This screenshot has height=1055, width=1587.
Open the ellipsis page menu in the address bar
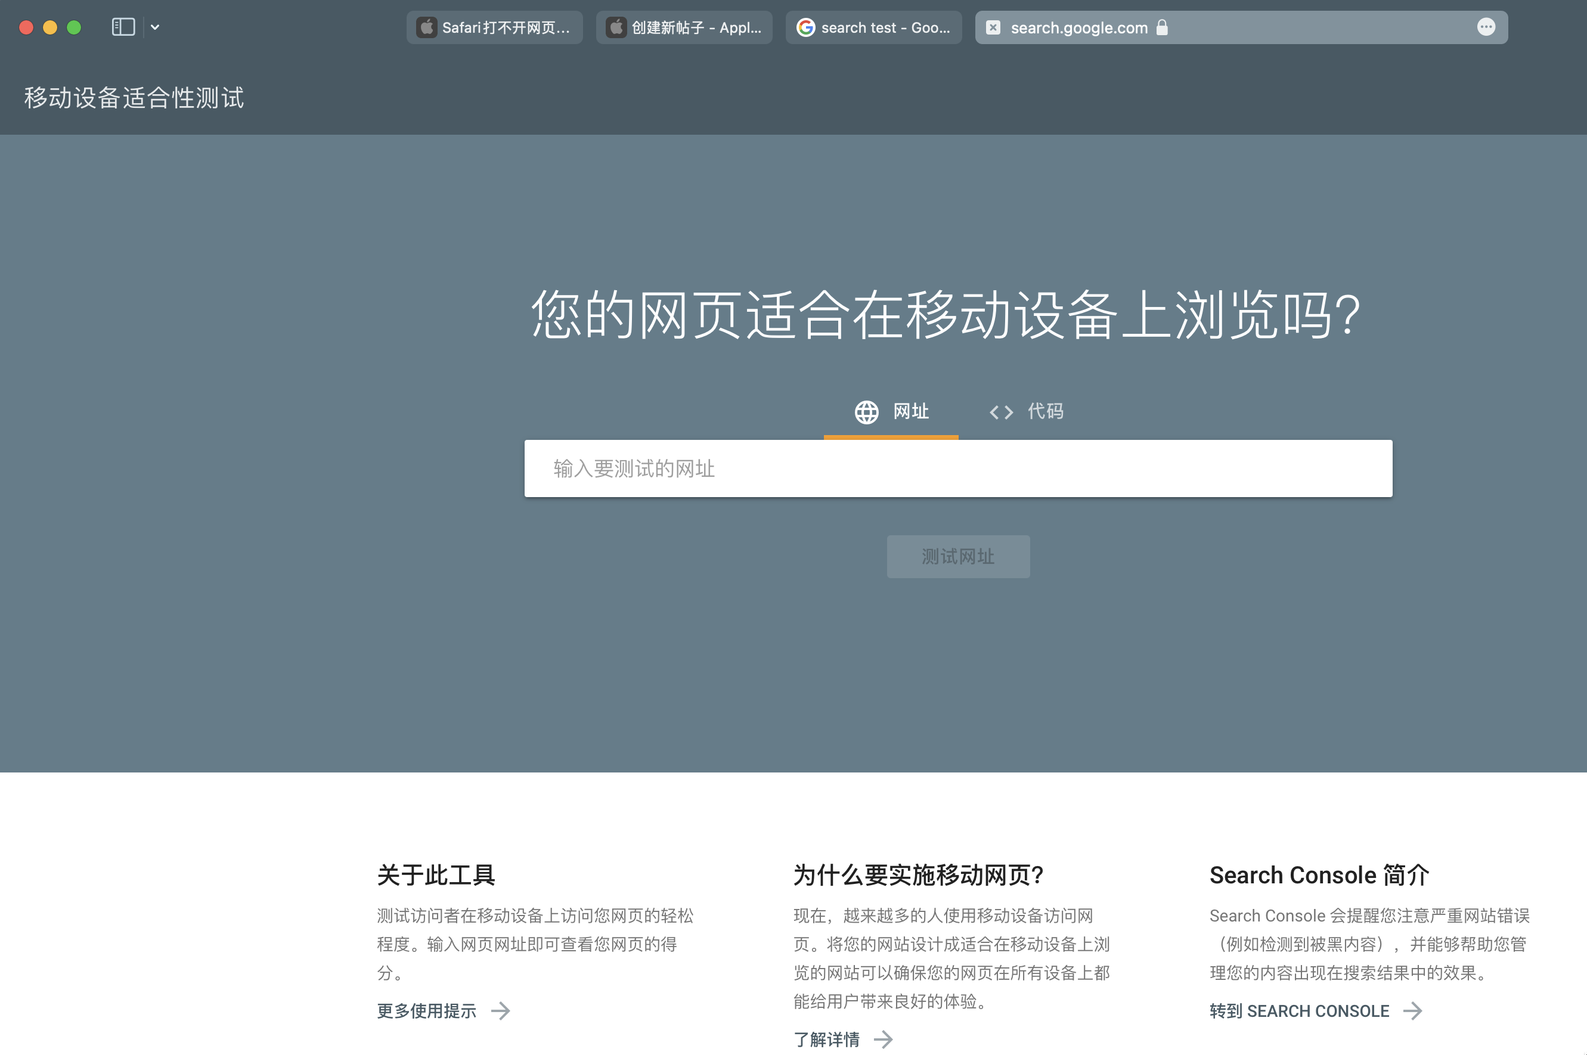point(1486,27)
